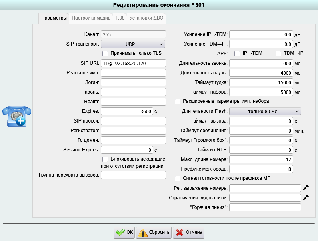Screen dimensions: 318x241
Task: Expand Длительности Flash dropdown
Action: tap(265, 111)
